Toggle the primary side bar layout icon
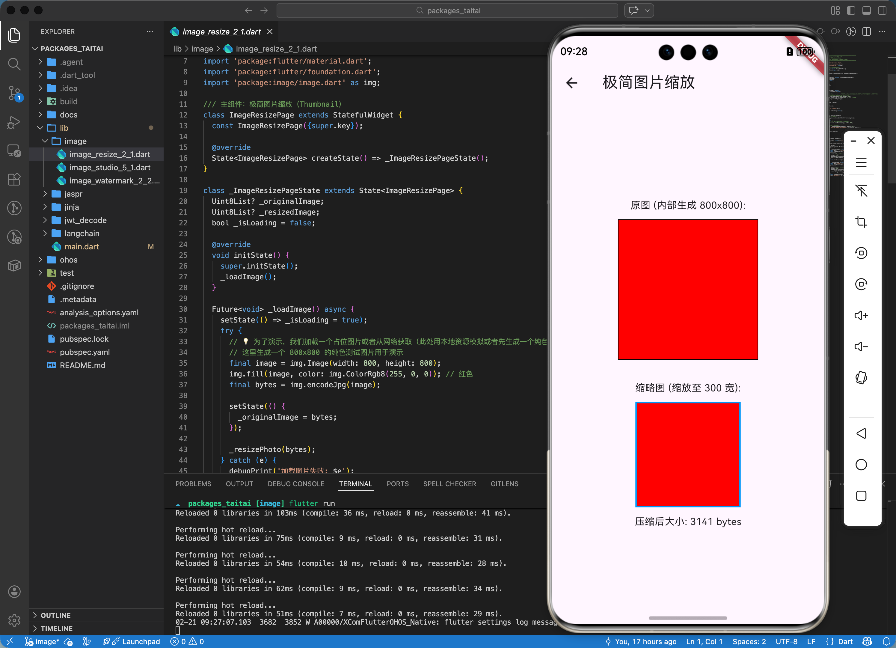 851,11
